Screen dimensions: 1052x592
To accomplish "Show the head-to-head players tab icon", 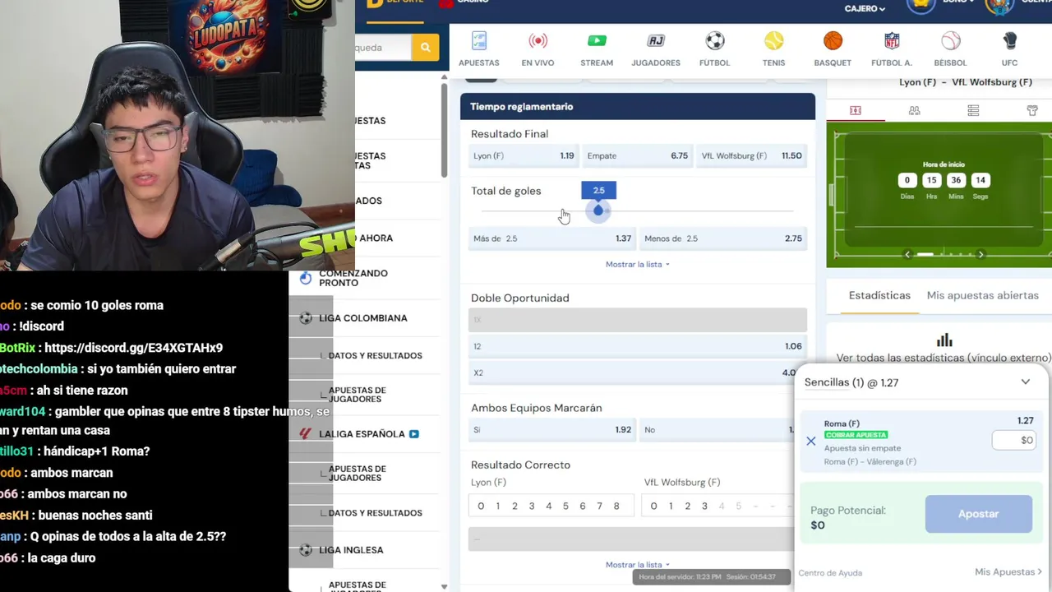I will pos(914,110).
